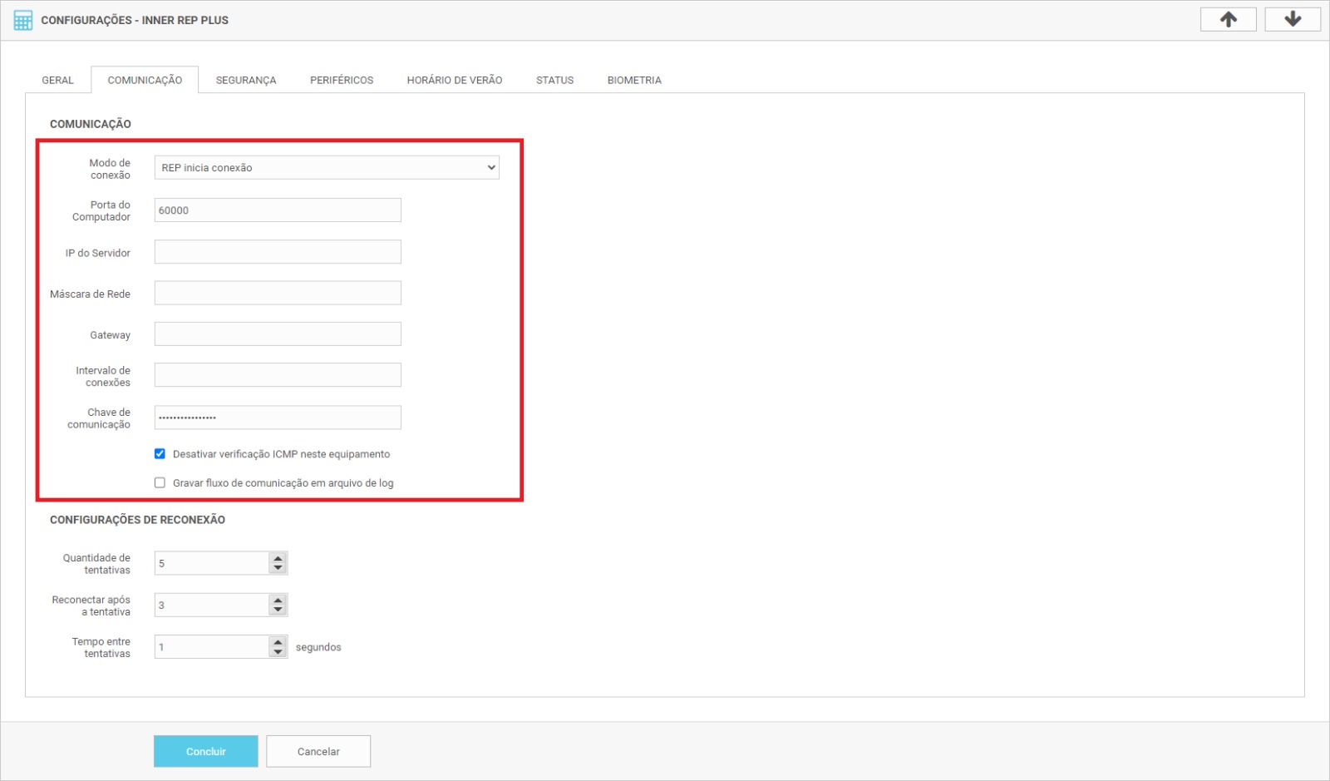
Task: Decrement Tempo entre tentativas value
Action: click(x=278, y=652)
